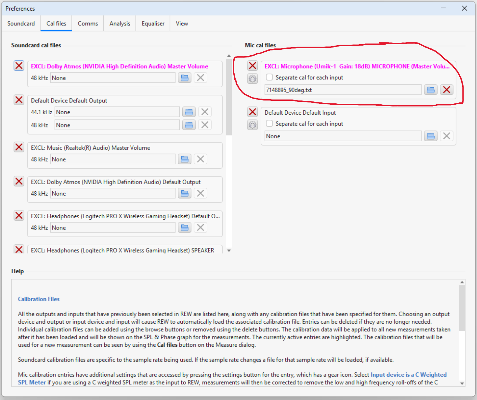Delete the Logitech PRO X Default Output entry
Screen dimensions: 477x400
coord(19,215)
